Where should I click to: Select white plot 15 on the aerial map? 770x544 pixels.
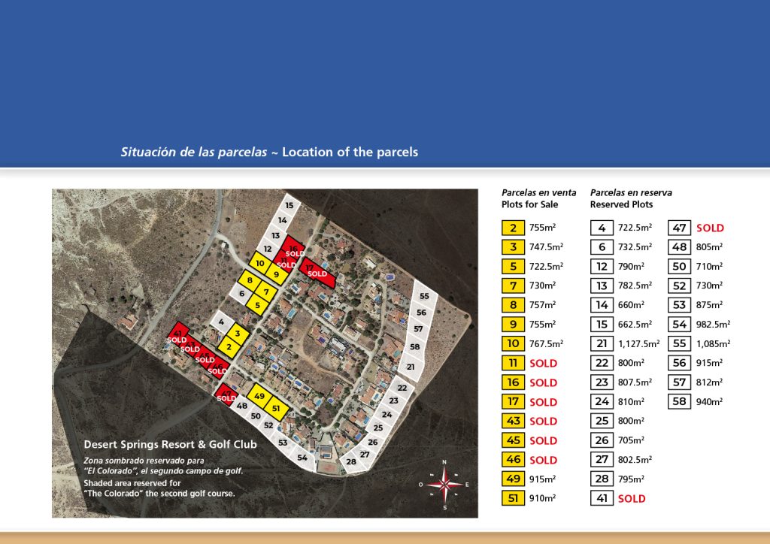pyautogui.click(x=290, y=206)
